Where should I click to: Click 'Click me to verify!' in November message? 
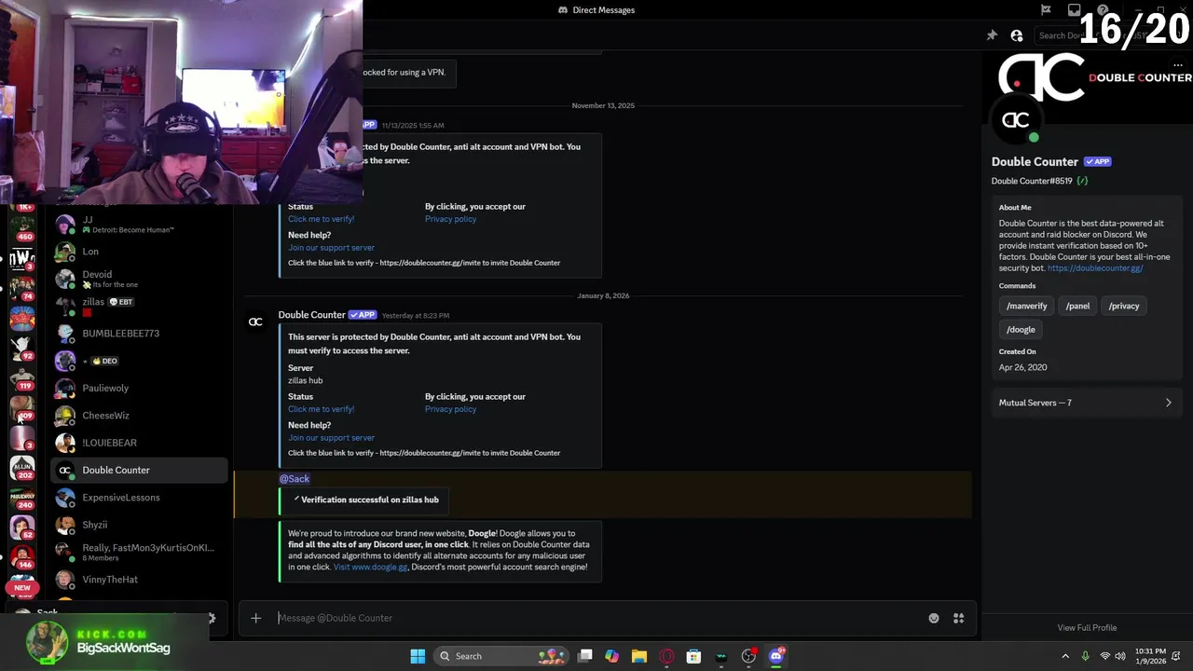(x=321, y=219)
